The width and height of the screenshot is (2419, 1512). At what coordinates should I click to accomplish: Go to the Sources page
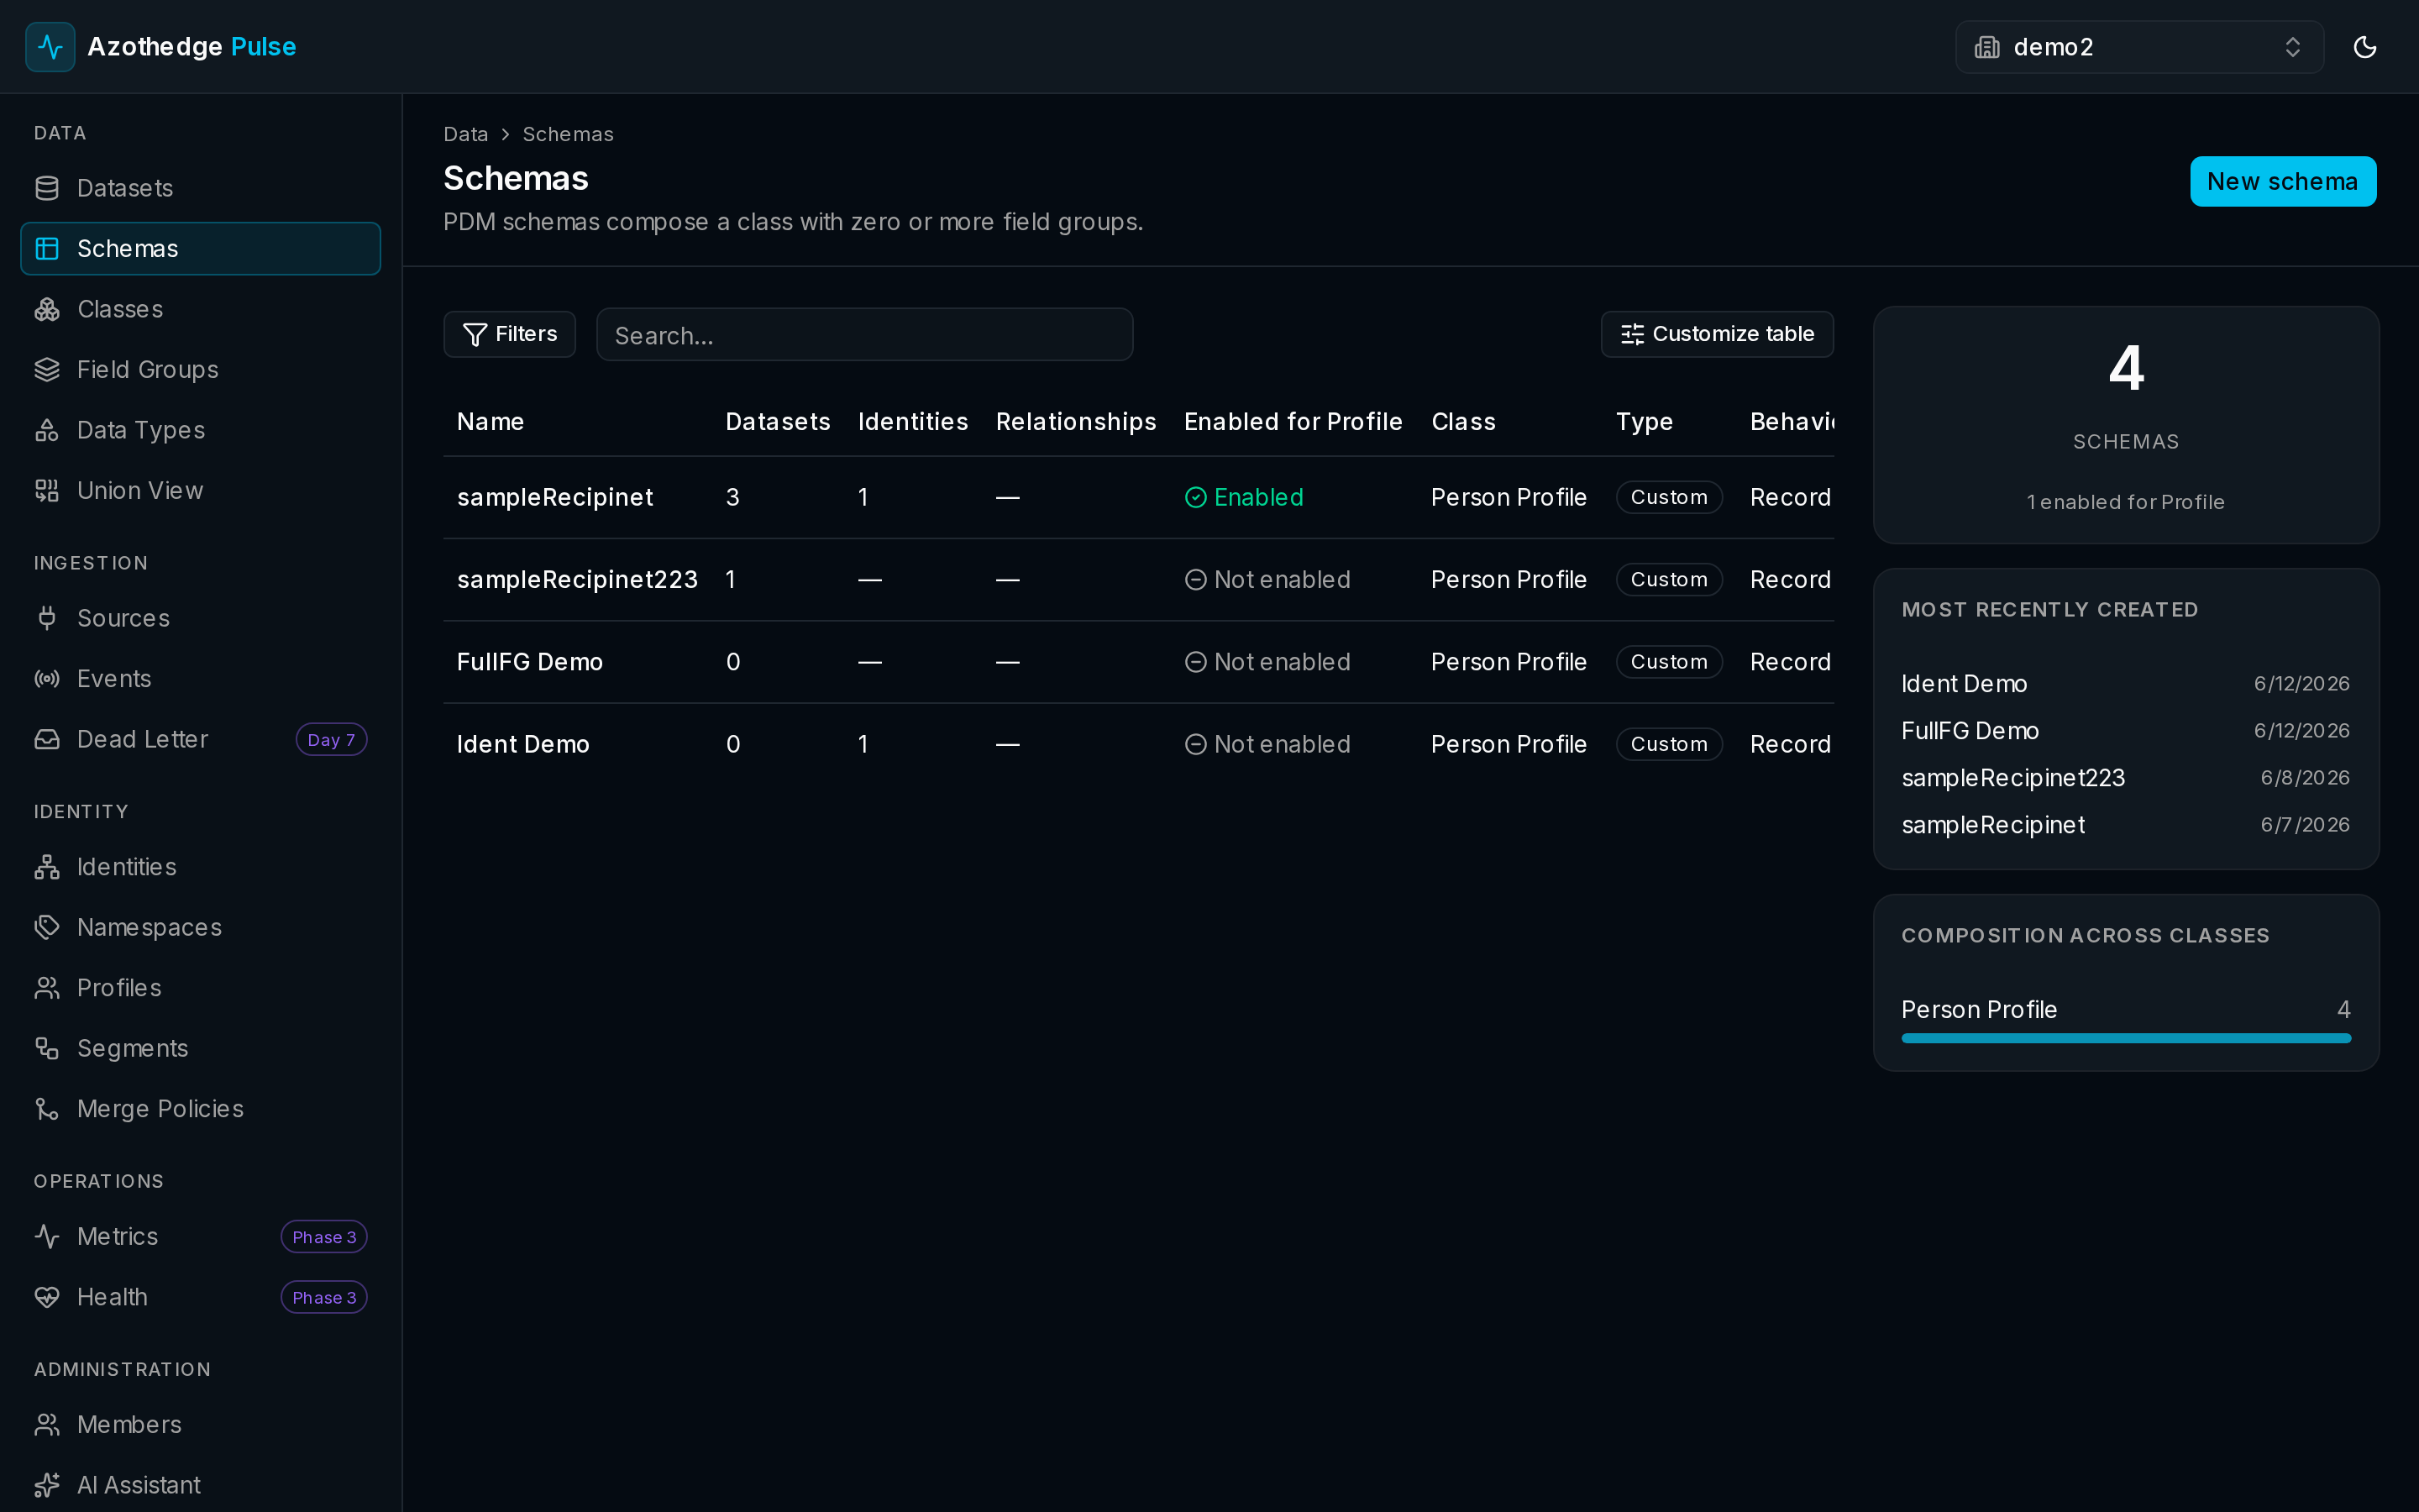pos(201,618)
